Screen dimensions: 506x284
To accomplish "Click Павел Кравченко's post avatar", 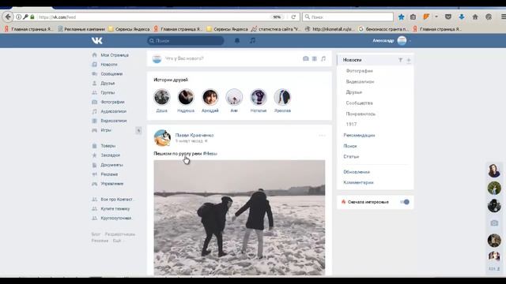I will click(162, 138).
